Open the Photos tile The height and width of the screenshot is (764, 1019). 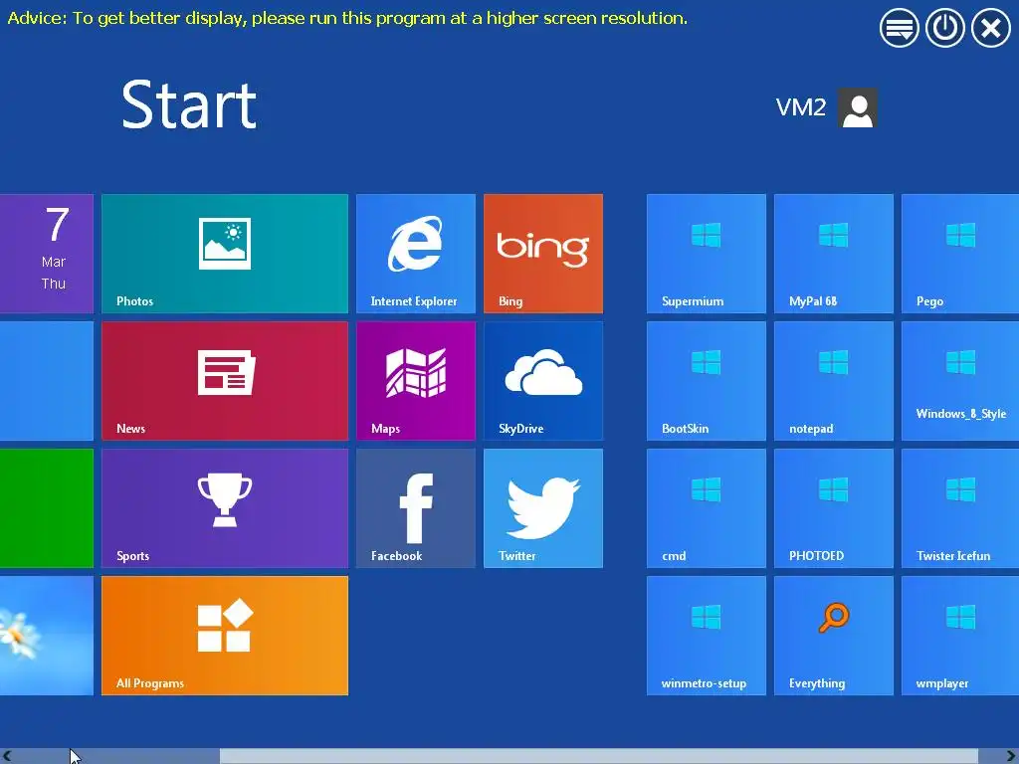point(225,254)
